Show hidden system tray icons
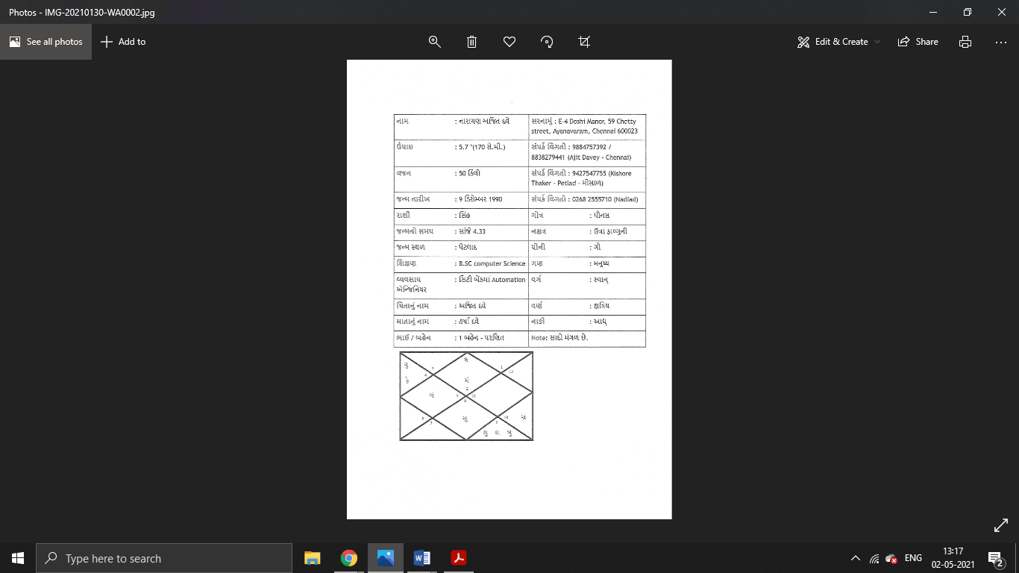The width and height of the screenshot is (1019, 573). pyautogui.click(x=856, y=558)
